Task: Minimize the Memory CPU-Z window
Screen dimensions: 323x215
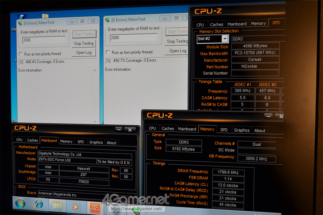Action: point(268,116)
